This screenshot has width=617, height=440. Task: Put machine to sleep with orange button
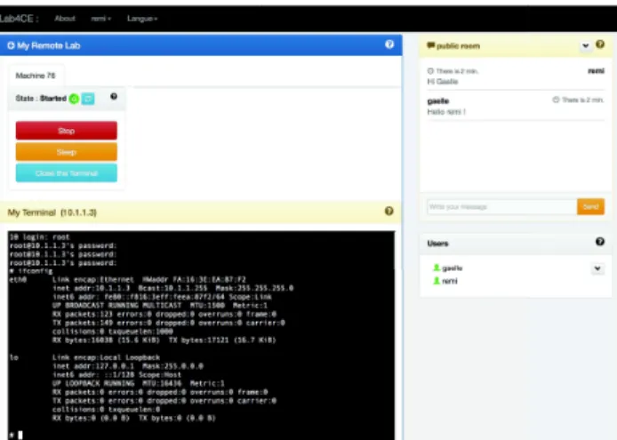pyautogui.click(x=67, y=152)
